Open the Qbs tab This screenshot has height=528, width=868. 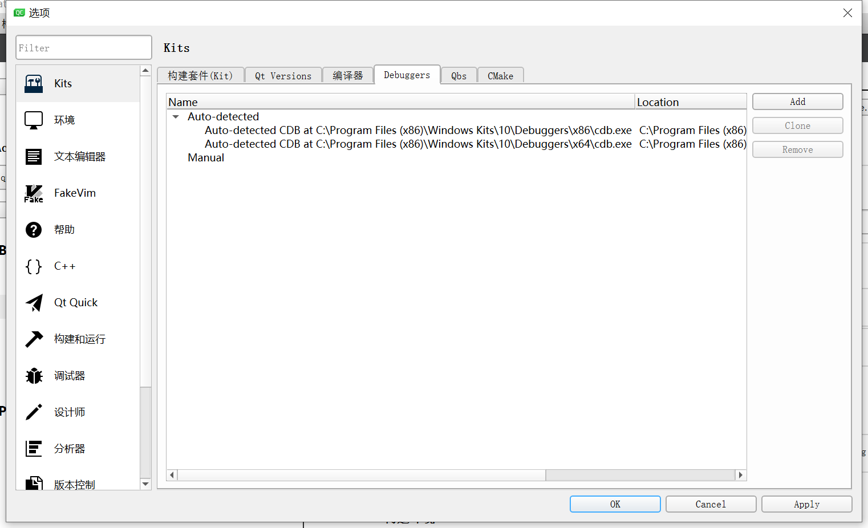(x=459, y=76)
